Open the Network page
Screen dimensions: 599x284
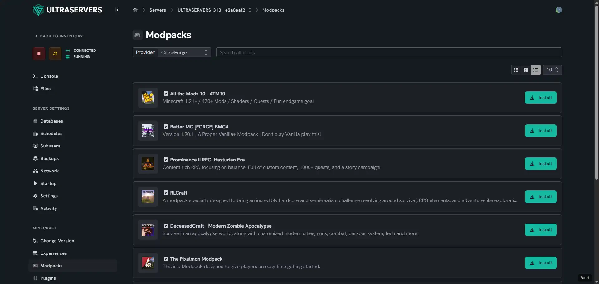(x=46, y=171)
